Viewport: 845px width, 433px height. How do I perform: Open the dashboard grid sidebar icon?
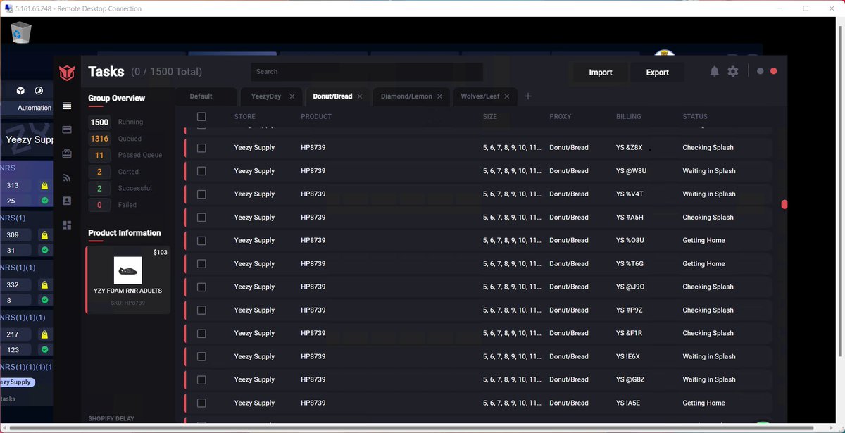click(67, 225)
